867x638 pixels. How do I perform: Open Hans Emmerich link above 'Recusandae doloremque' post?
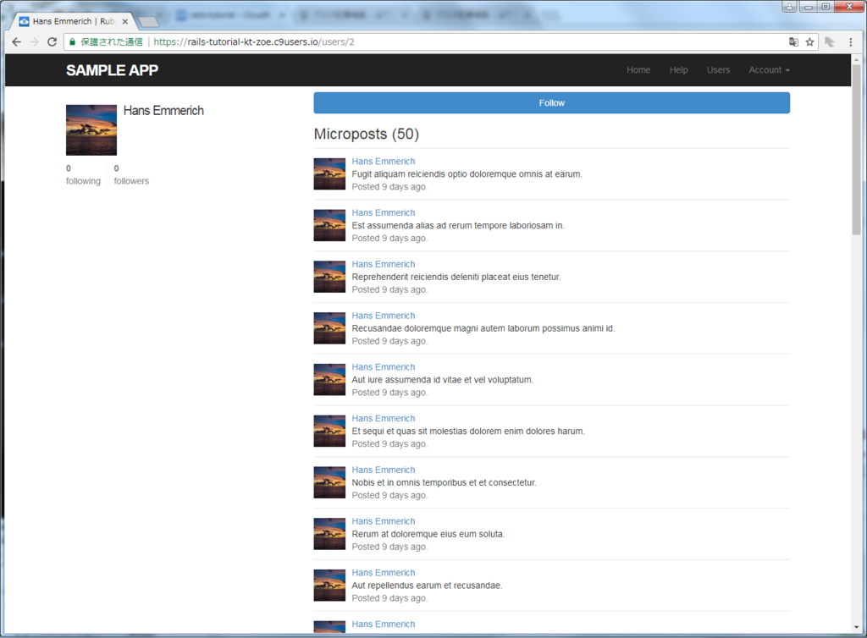coord(384,316)
